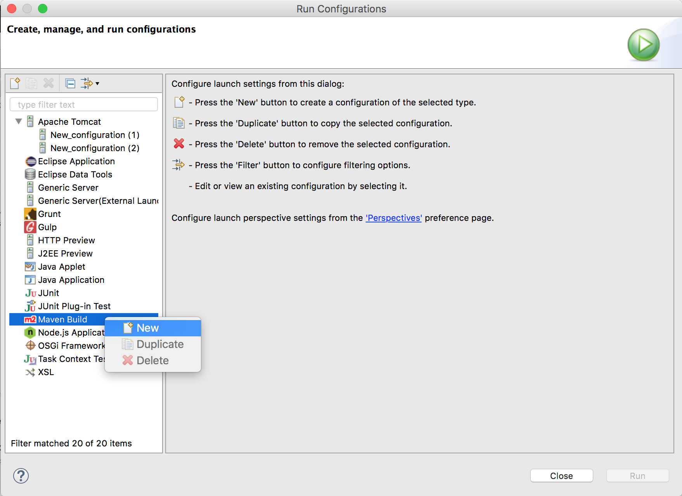Choose Duplicate in the context menu
Image resolution: width=682 pixels, height=496 pixels.
(x=160, y=344)
